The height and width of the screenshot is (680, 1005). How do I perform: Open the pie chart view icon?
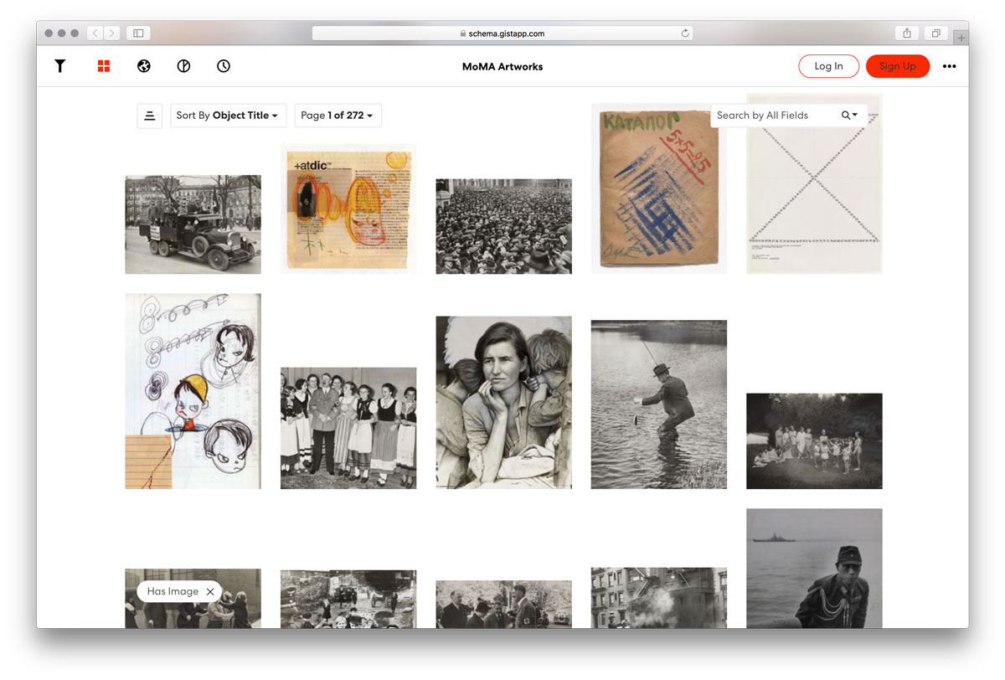point(183,66)
